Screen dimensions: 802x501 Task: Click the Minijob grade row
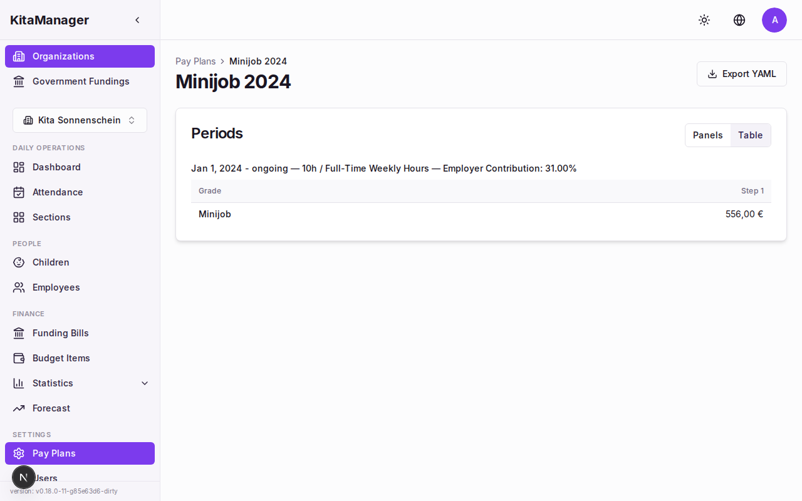[x=215, y=214]
